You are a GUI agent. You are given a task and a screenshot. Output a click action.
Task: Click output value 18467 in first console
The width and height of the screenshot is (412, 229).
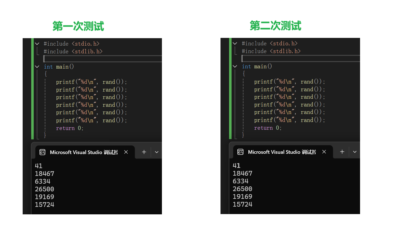pos(44,174)
